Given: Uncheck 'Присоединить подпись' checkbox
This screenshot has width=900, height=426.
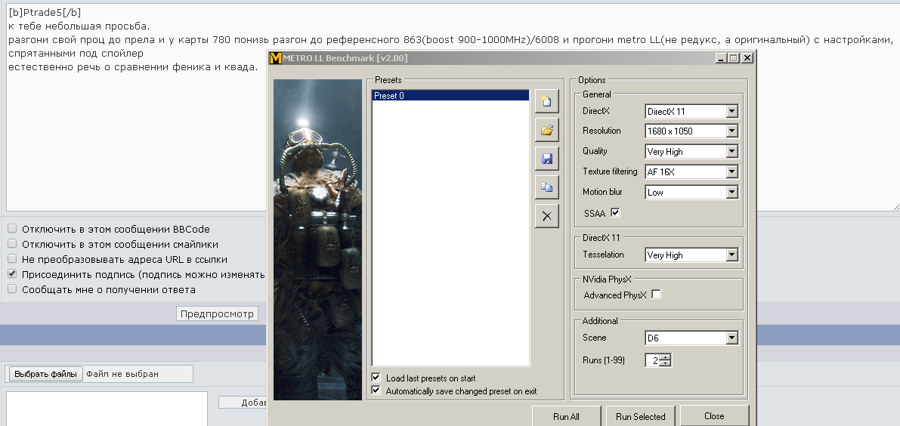Looking at the screenshot, I should click(12, 274).
